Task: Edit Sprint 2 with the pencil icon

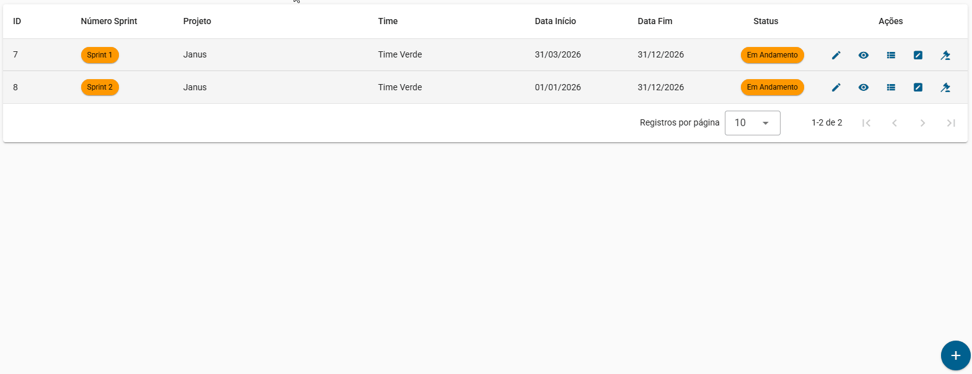Action: pos(836,87)
